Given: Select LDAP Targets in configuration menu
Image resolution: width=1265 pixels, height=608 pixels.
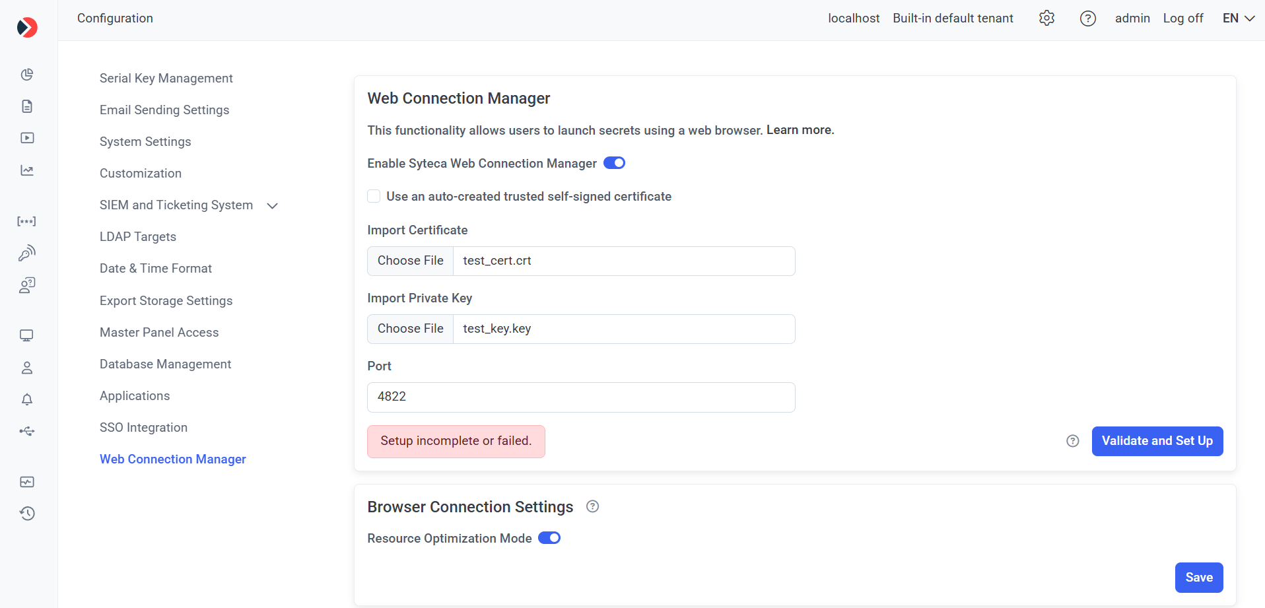Looking at the screenshot, I should [138, 237].
